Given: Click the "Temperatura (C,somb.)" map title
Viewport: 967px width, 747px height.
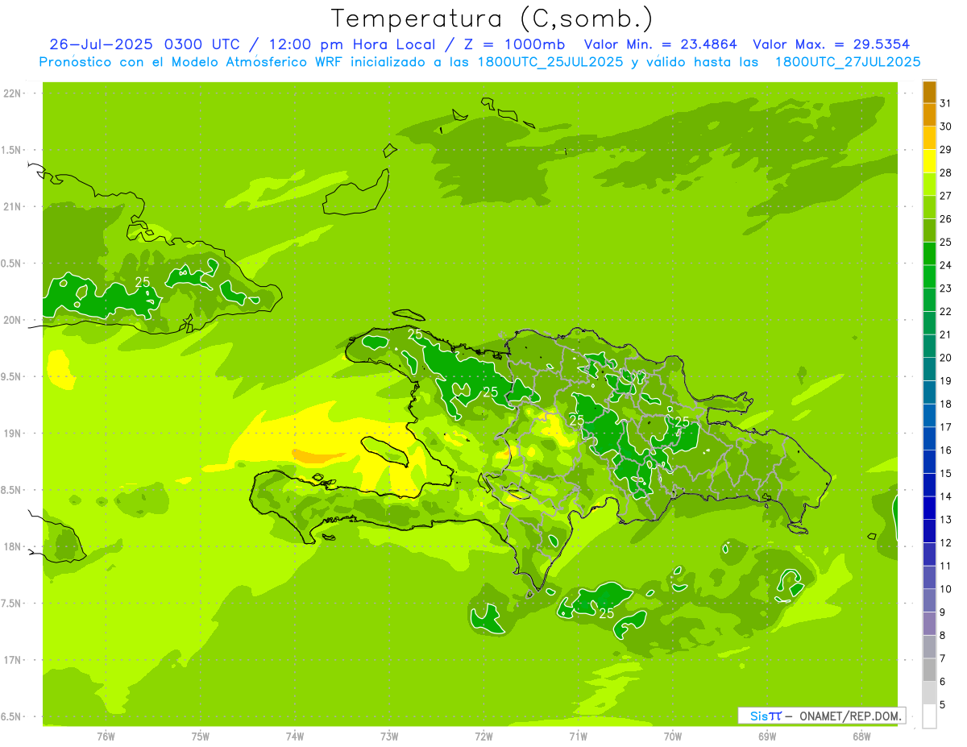Looking at the screenshot, I should tap(492, 19).
